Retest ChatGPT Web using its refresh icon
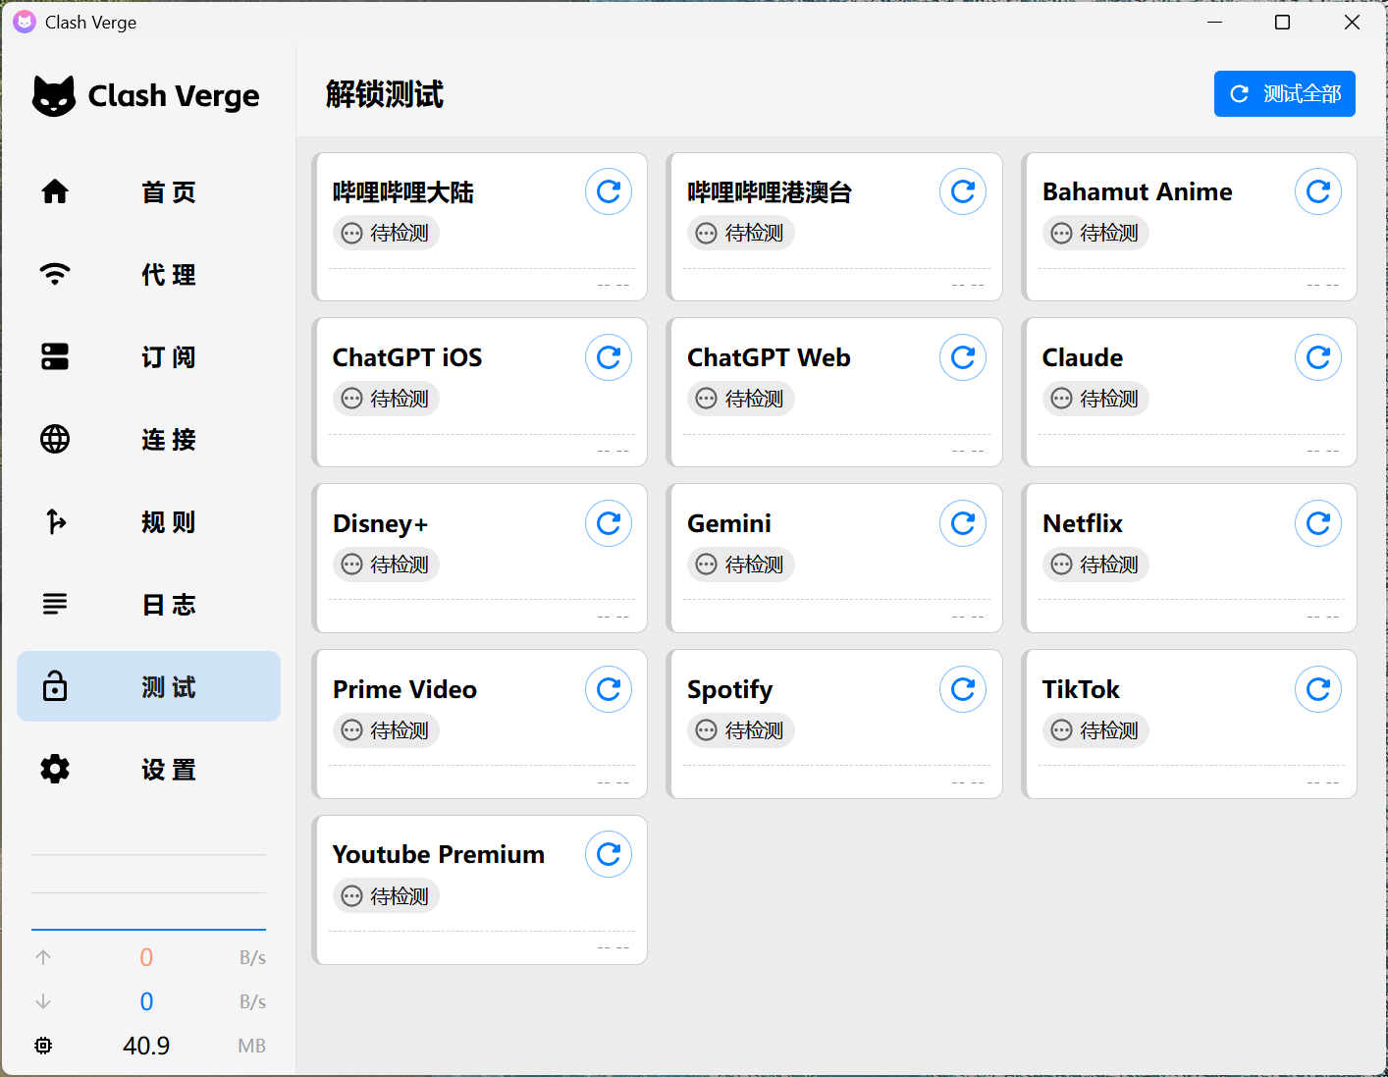The height and width of the screenshot is (1077, 1388). tap(962, 358)
